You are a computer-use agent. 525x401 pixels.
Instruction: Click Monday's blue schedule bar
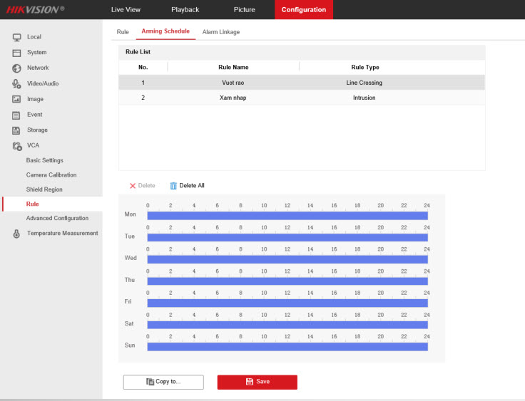[287, 215]
